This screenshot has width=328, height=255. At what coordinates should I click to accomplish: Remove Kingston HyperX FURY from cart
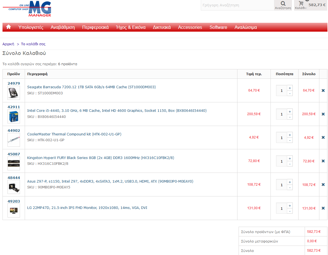(323, 161)
